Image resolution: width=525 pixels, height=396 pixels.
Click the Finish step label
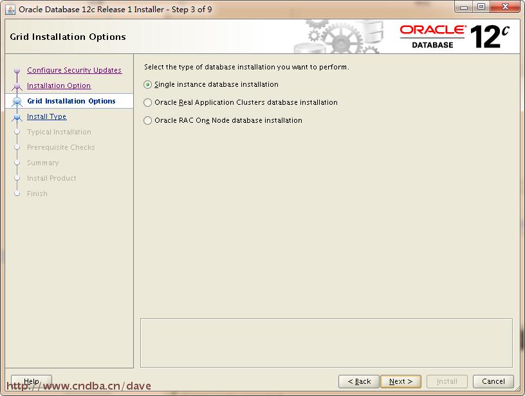coord(37,194)
